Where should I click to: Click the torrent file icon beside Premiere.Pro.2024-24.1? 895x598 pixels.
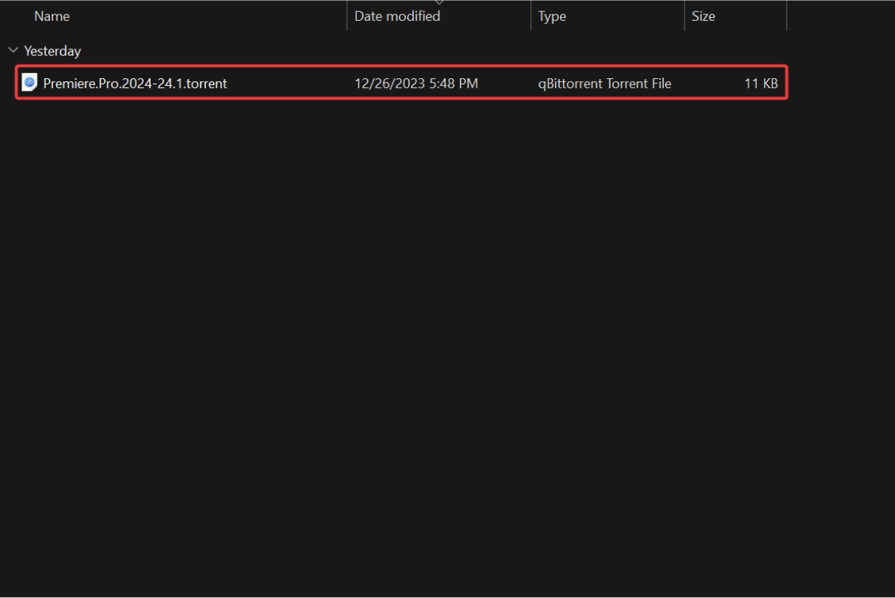click(x=29, y=83)
